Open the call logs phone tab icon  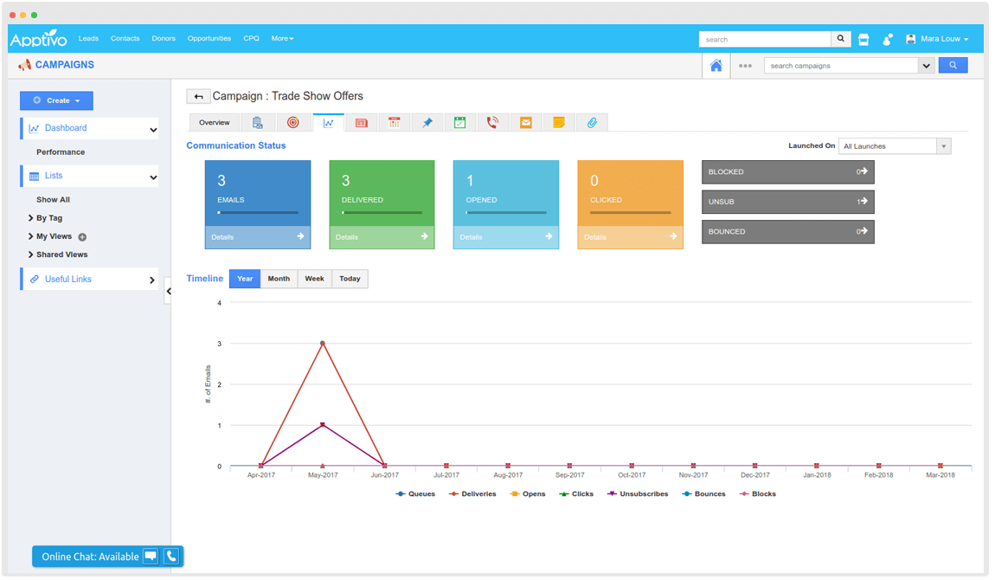coord(492,123)
